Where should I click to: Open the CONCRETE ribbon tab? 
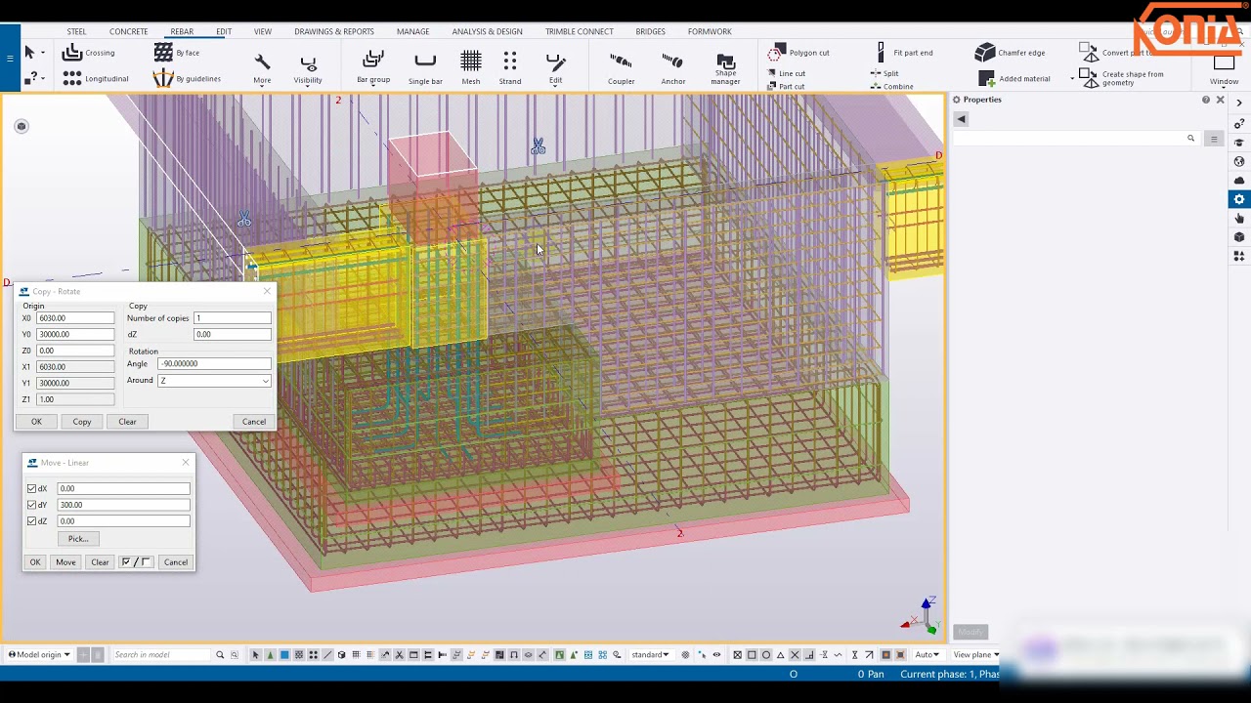coord(128,31)
